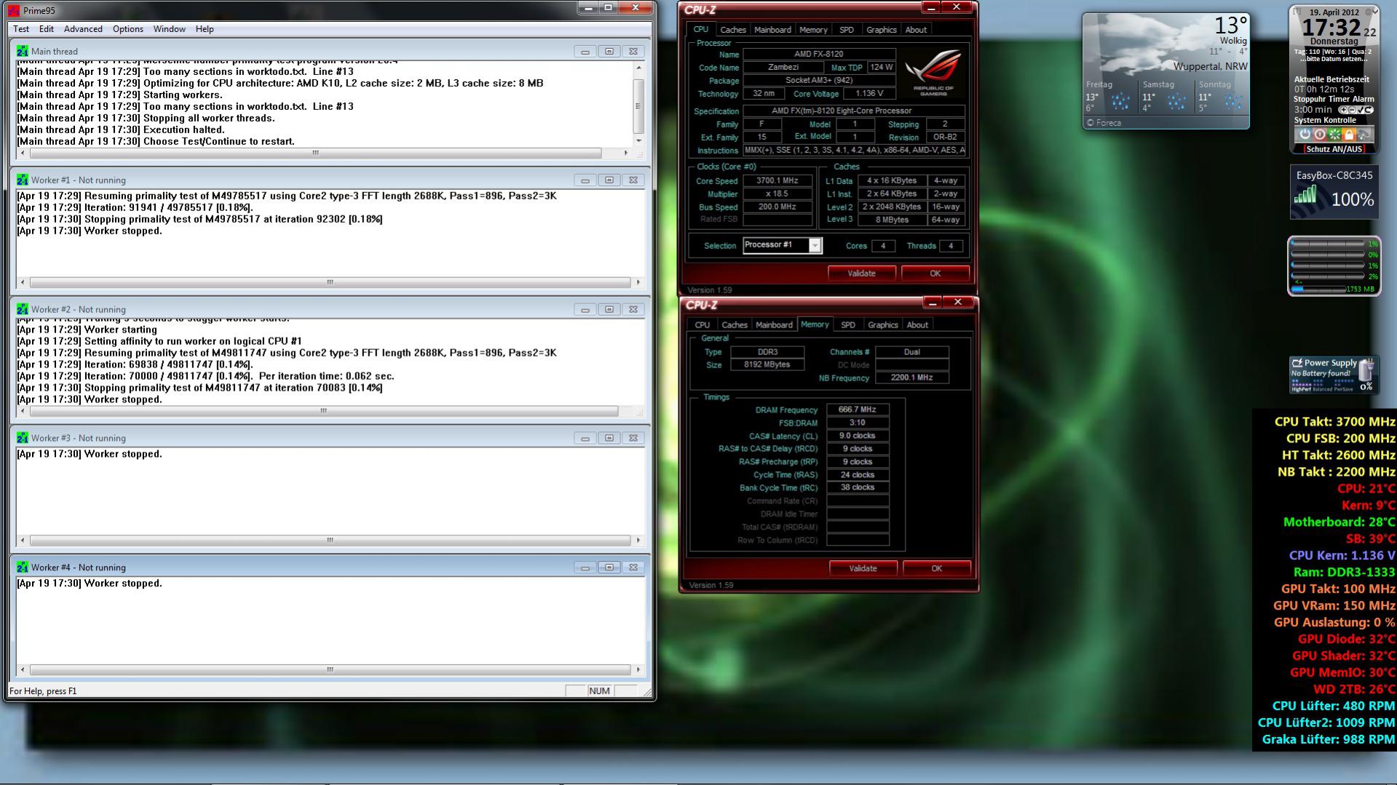Switch to Graphics tab in lower CPU-Z window
Image resolution: width=1397 pixels, height=785 pixels.
(883, 325)
